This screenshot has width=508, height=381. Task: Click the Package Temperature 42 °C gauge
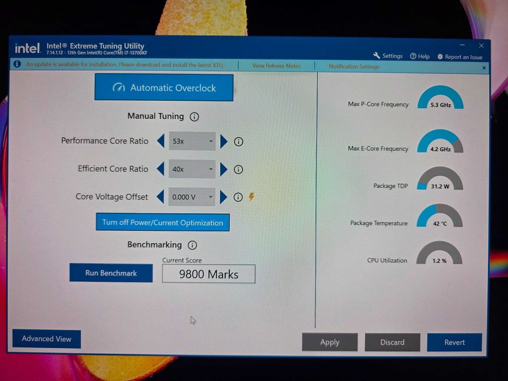[x=439, y=216]
